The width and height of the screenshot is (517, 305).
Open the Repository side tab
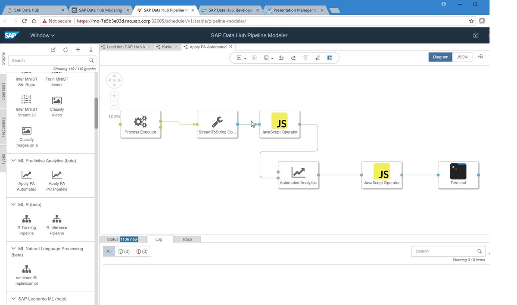[x=3, y=128]
